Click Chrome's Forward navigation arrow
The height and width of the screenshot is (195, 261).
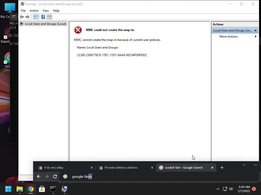point(47,177)
